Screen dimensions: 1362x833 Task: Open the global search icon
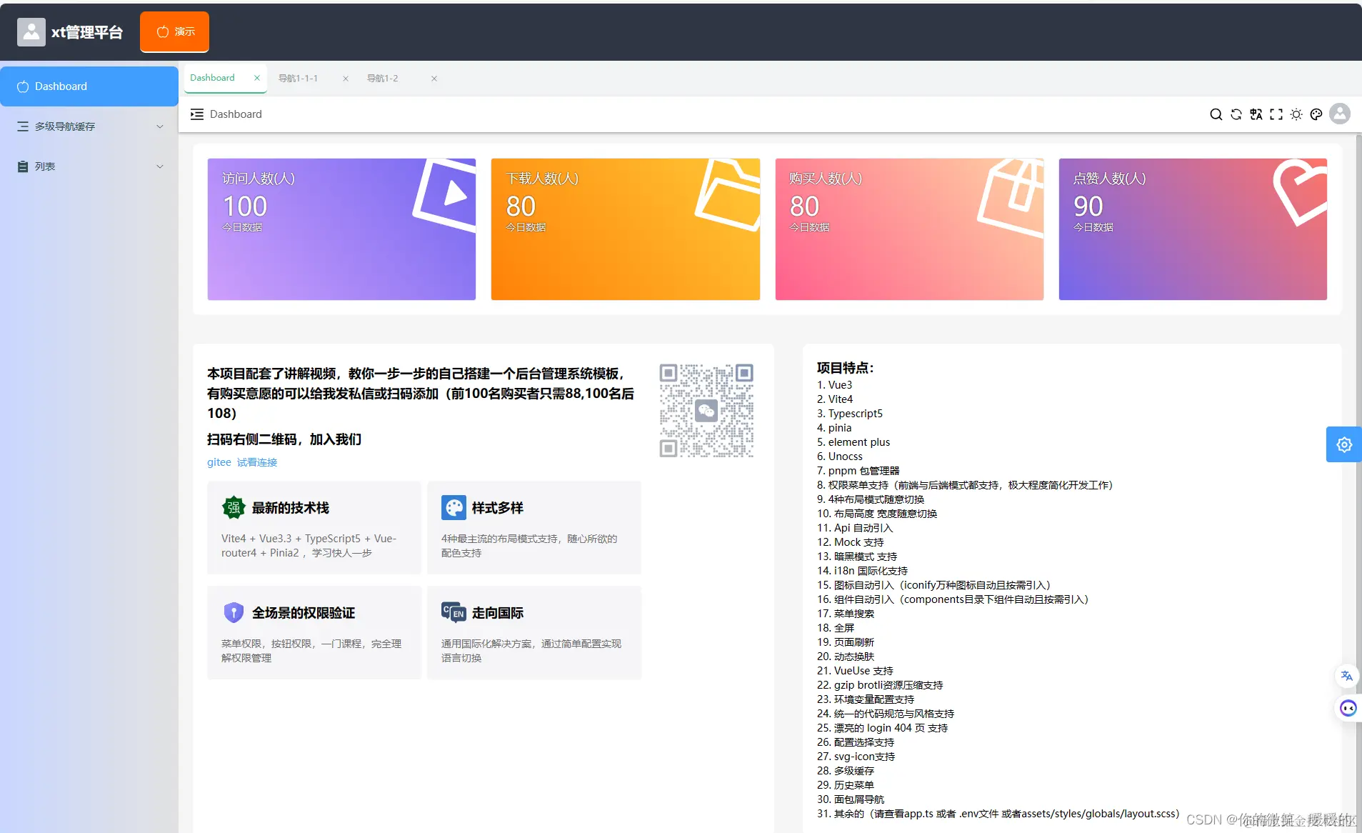[x=1216, y=114]
